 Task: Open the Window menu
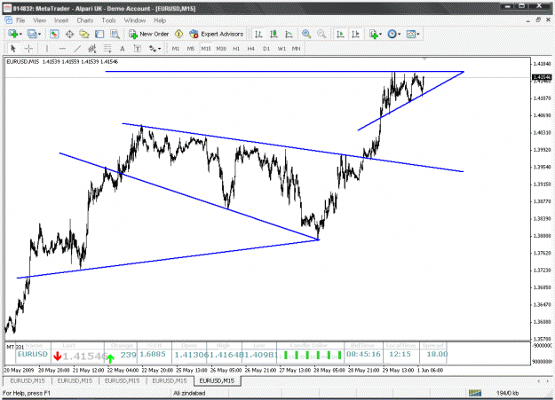(x=134, y=20)
